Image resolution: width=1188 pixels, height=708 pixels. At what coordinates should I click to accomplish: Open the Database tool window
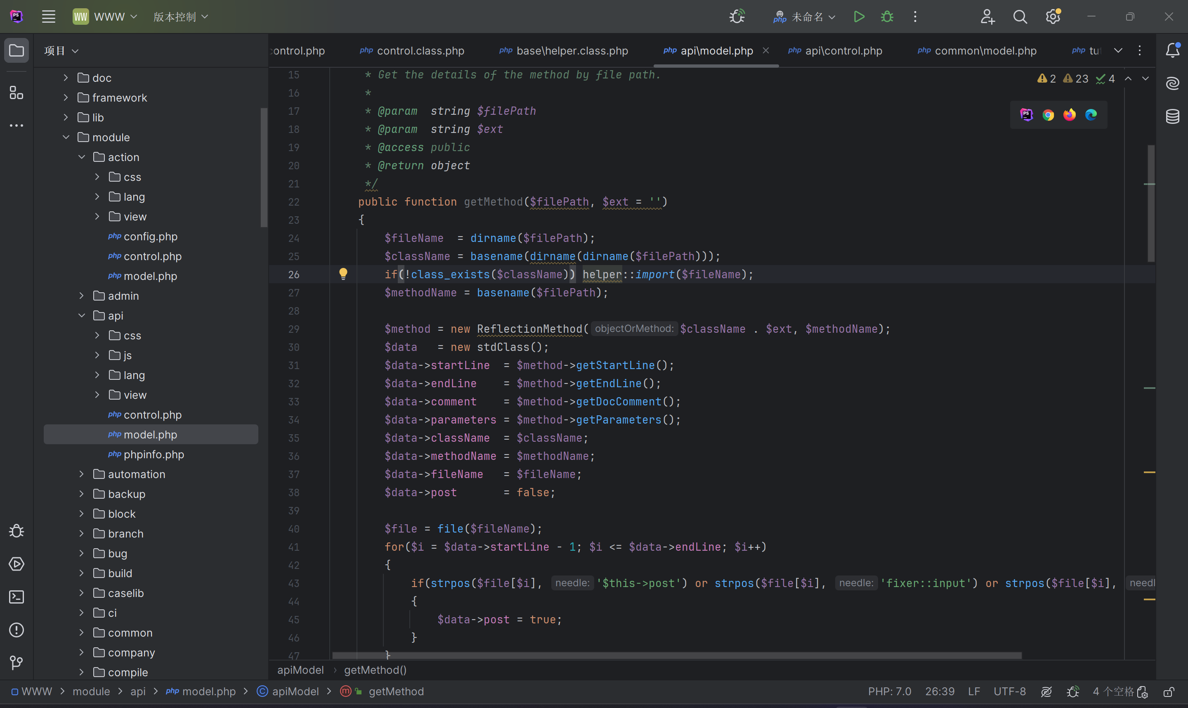1172,116
